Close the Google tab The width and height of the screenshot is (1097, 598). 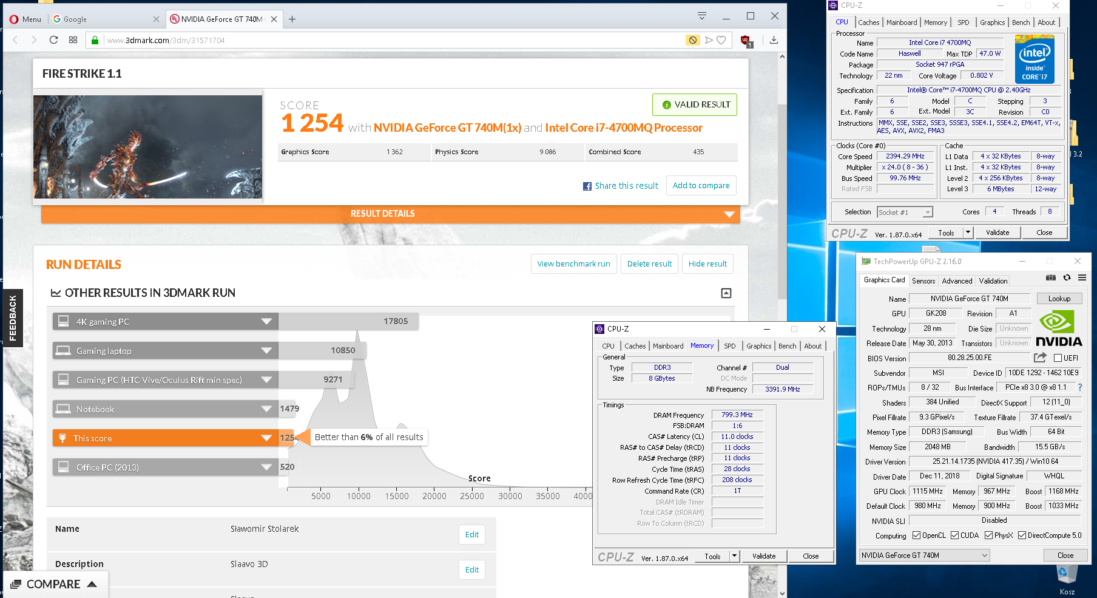click(x=156, y=19)
